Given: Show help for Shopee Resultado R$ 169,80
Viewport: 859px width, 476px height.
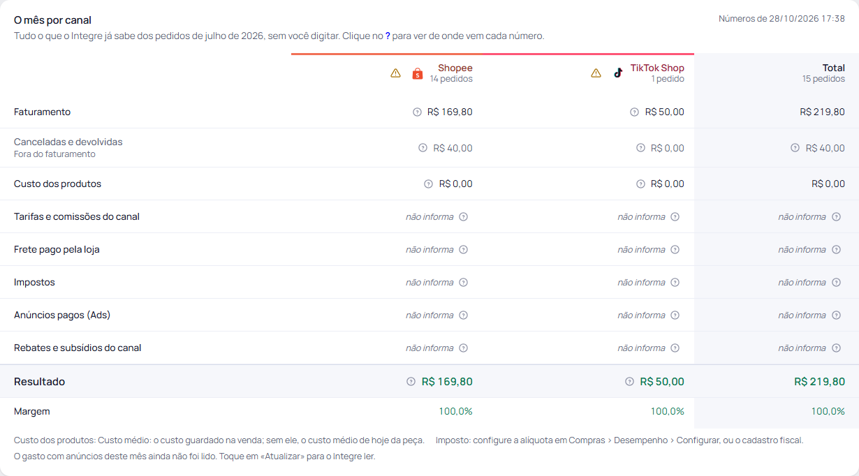Looking at the screenshot, I should pyautogui.click(x=411, y=382).
